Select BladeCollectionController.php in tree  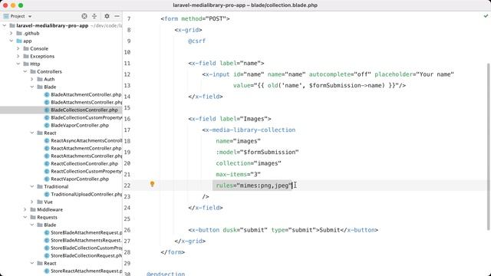84,110
